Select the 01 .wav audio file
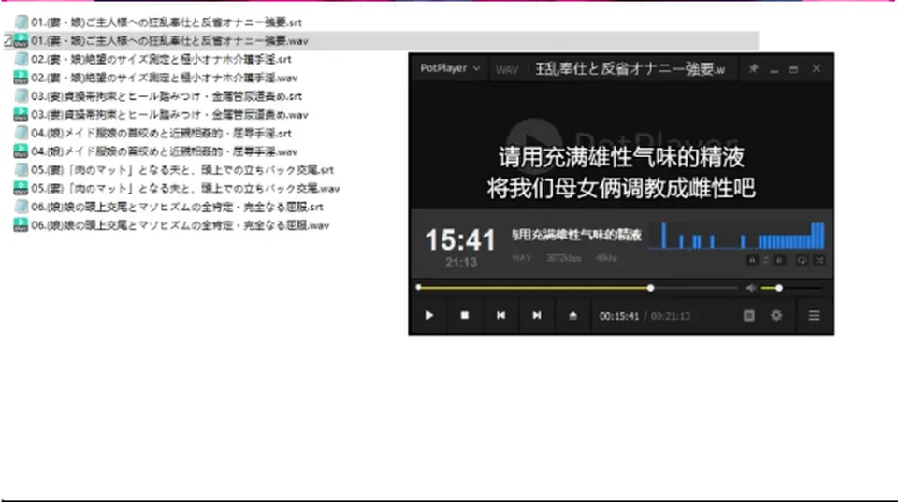898x502 pixels. (x=169, y=40)
